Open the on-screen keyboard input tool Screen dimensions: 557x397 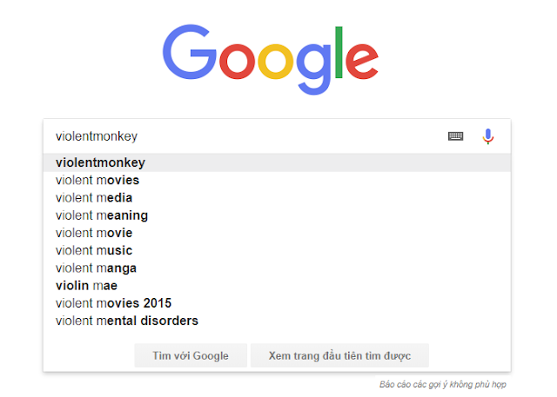pyautogui.click(x=455, y=136)
